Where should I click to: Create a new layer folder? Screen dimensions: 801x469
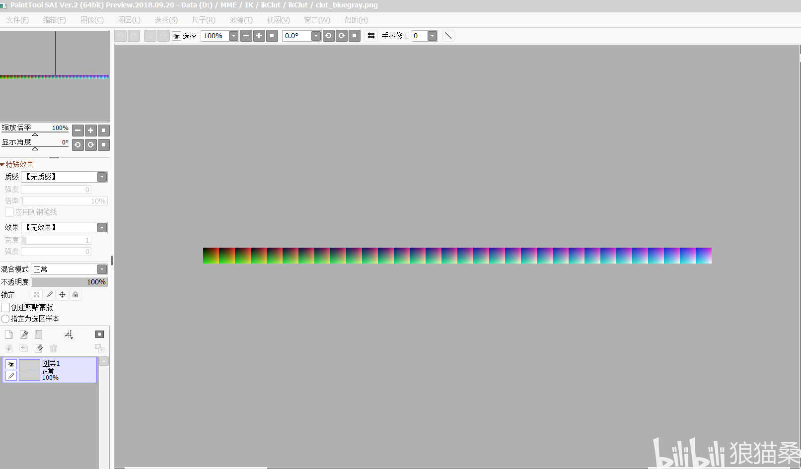[x=38, y=335]
